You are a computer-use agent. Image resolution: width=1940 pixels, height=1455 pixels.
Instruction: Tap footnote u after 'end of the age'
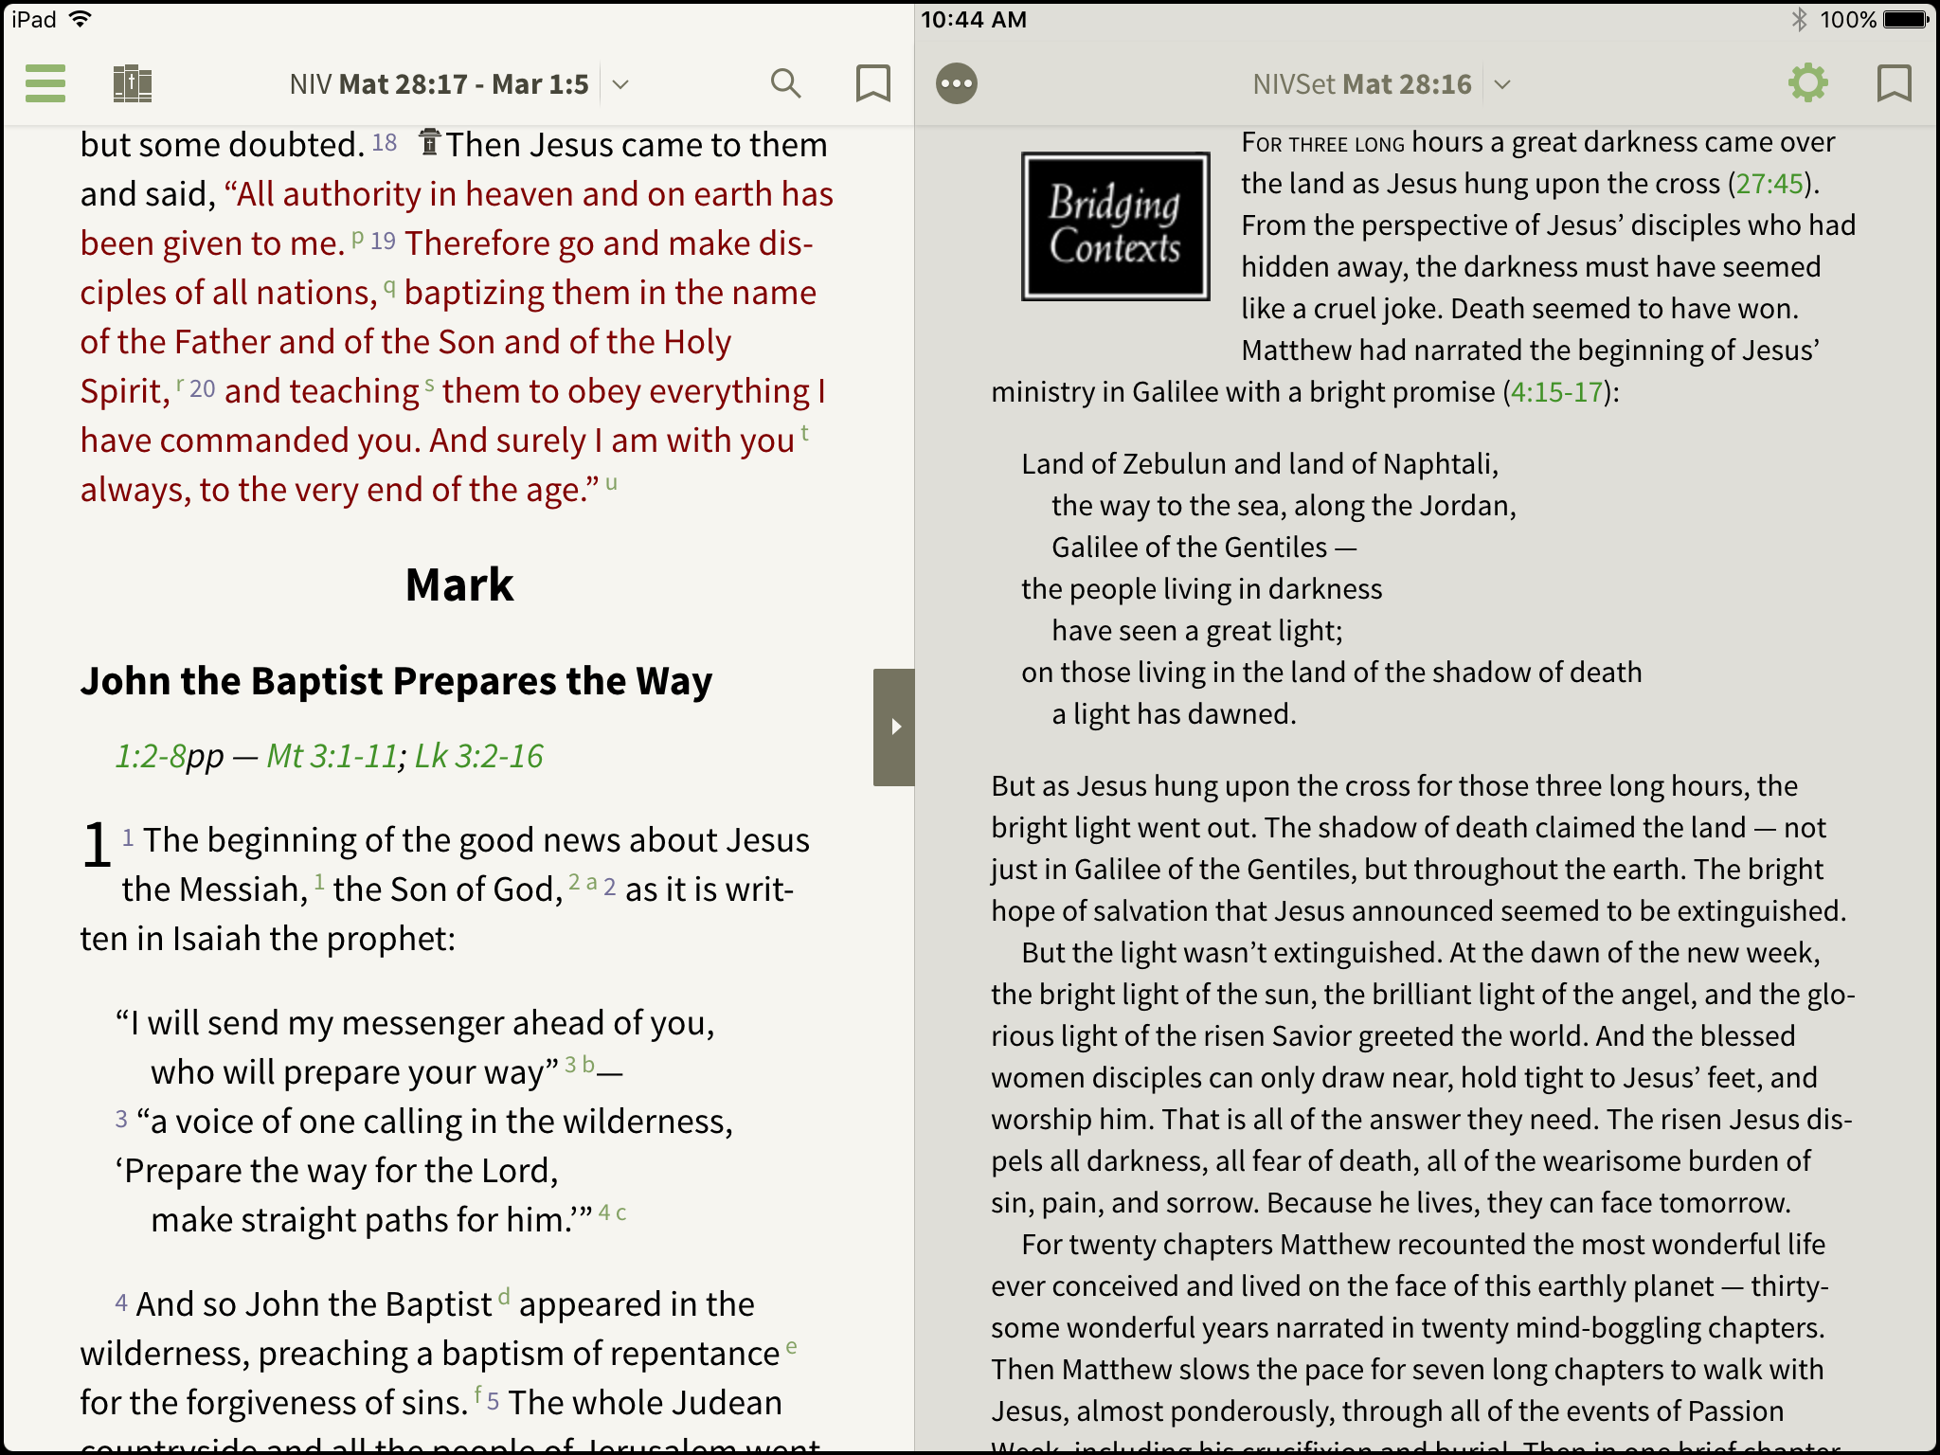pyautogui.click(x=611, y=482)
